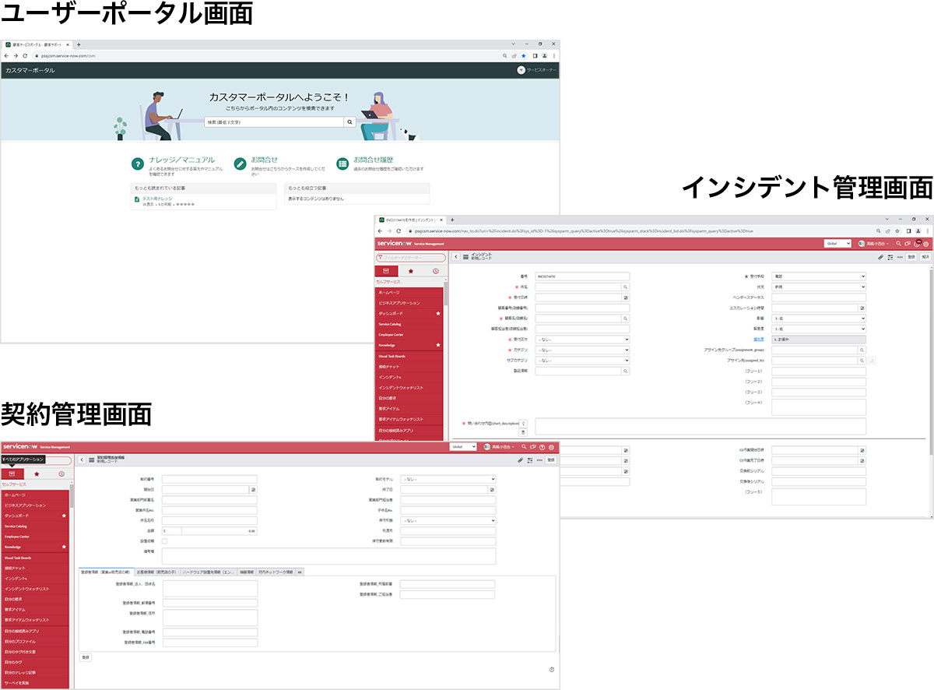Screen dimensions: 934x690
Task: Open the 状況 dropdown in incident form
Action: 819,287
